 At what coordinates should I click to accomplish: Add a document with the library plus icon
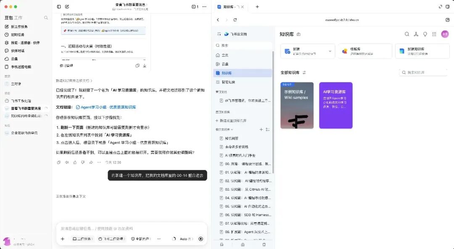pyautogui.click(x=261, y=130)
